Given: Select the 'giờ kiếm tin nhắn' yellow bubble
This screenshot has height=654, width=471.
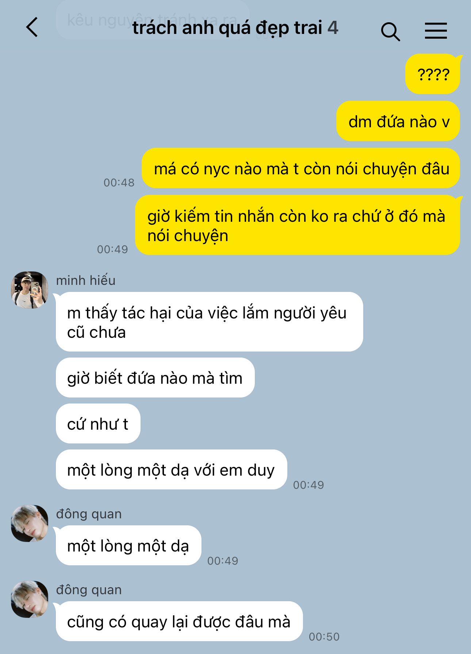Looking at the screenshot, I should tap(298, 225).
